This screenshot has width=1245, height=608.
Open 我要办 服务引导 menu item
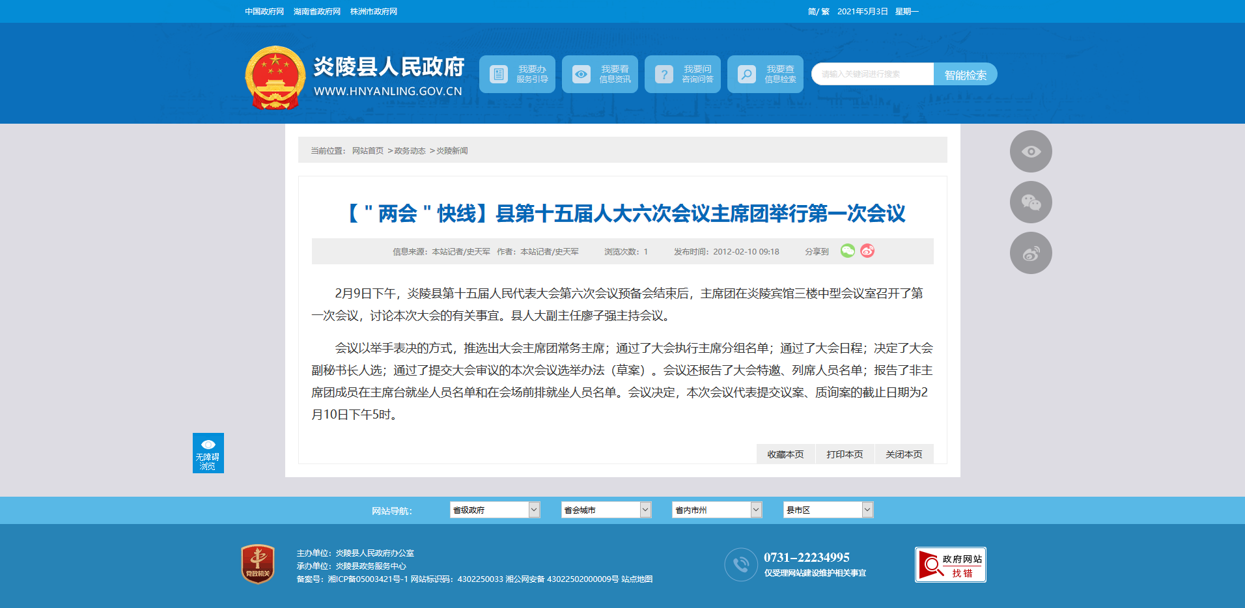coord(517,74)
